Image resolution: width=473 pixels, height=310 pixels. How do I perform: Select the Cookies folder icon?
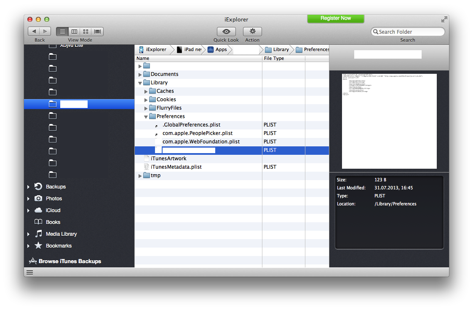[152, 100]
